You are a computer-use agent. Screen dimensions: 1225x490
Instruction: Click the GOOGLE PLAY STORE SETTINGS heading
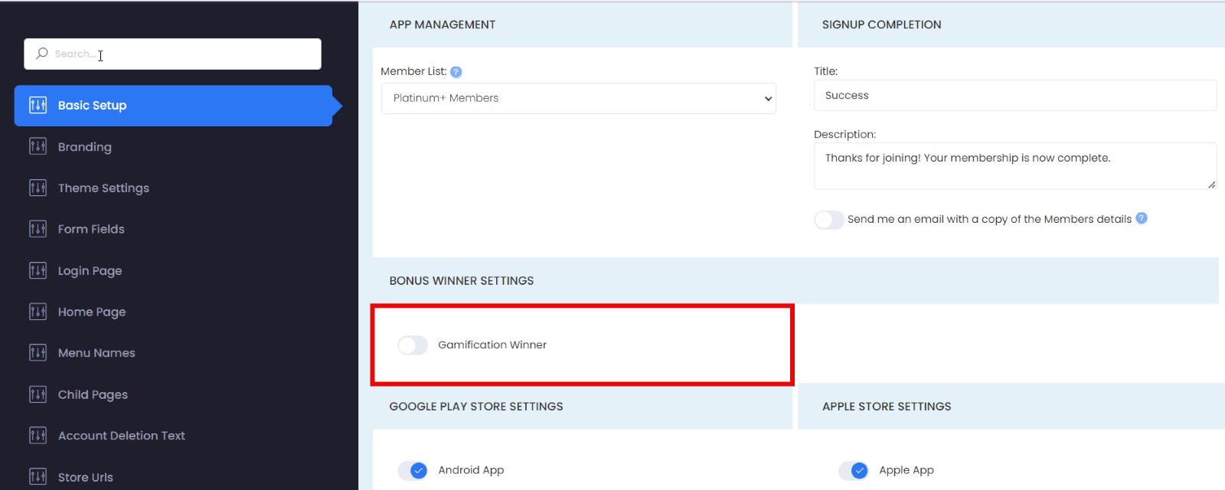pos(476,407)
